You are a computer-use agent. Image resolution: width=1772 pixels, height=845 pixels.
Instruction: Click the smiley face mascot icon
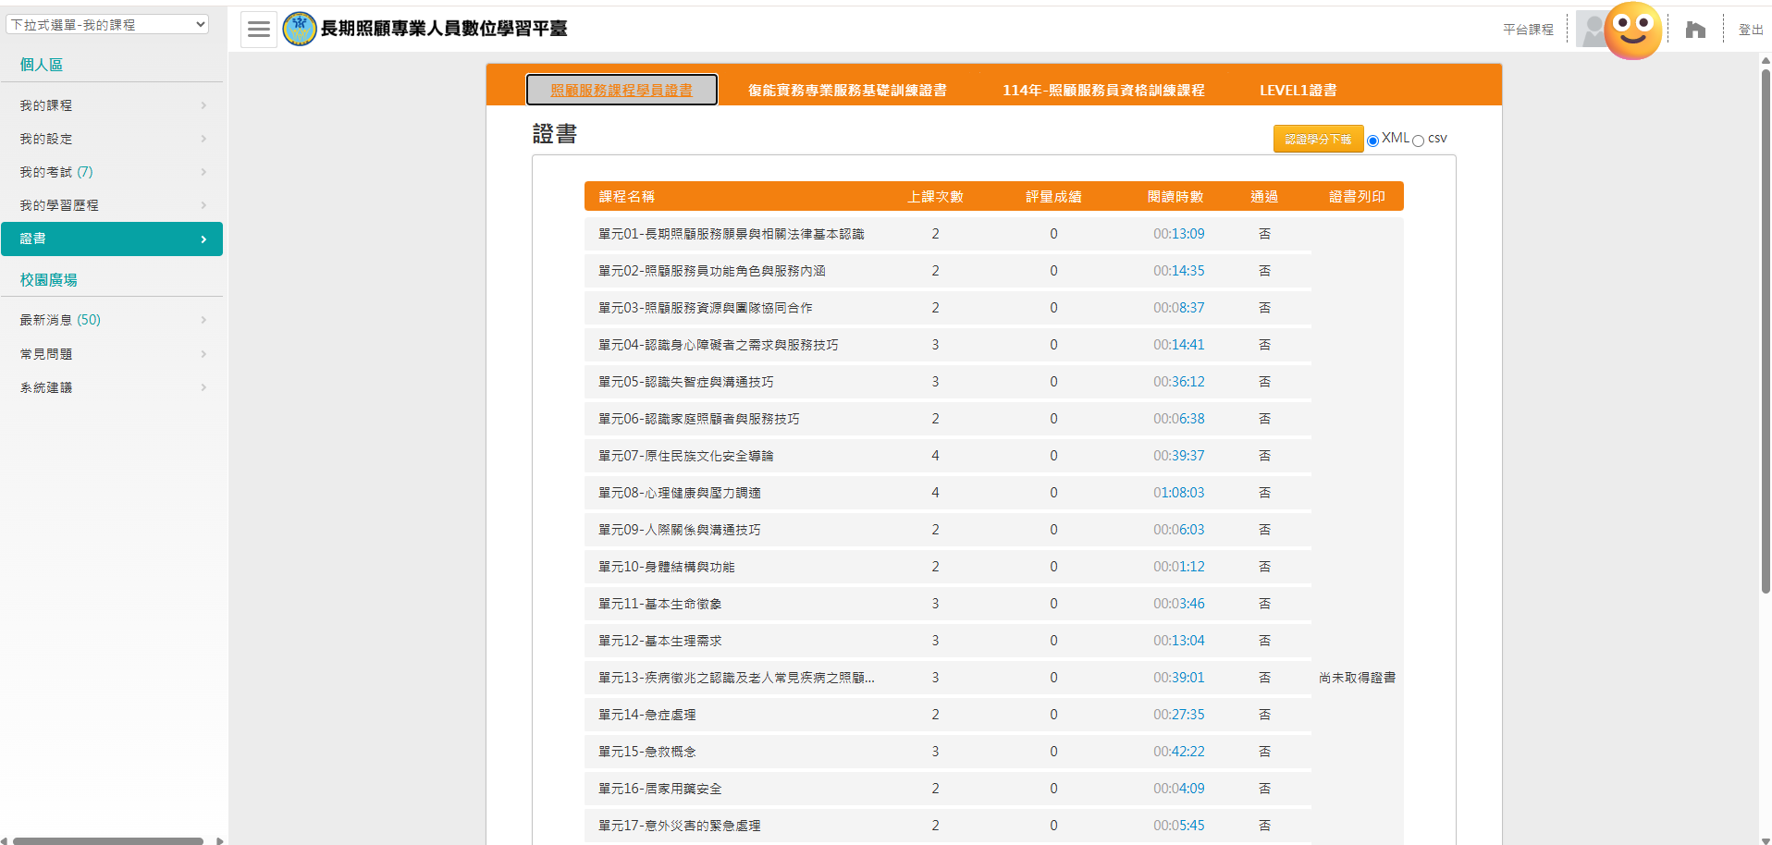point(1632,31)
